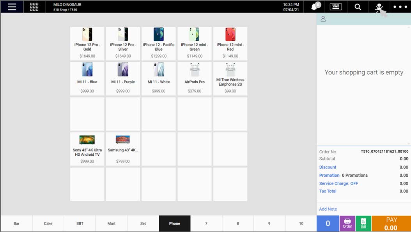The width and height of the screenshot is (411, 232).
Task: Open the product search
Action: point(358,6)
